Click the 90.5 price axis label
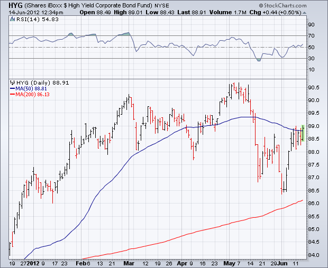Image resolution: width=328 pixels, height=268 pixels. pyautogui.click(x=314, y=88)
